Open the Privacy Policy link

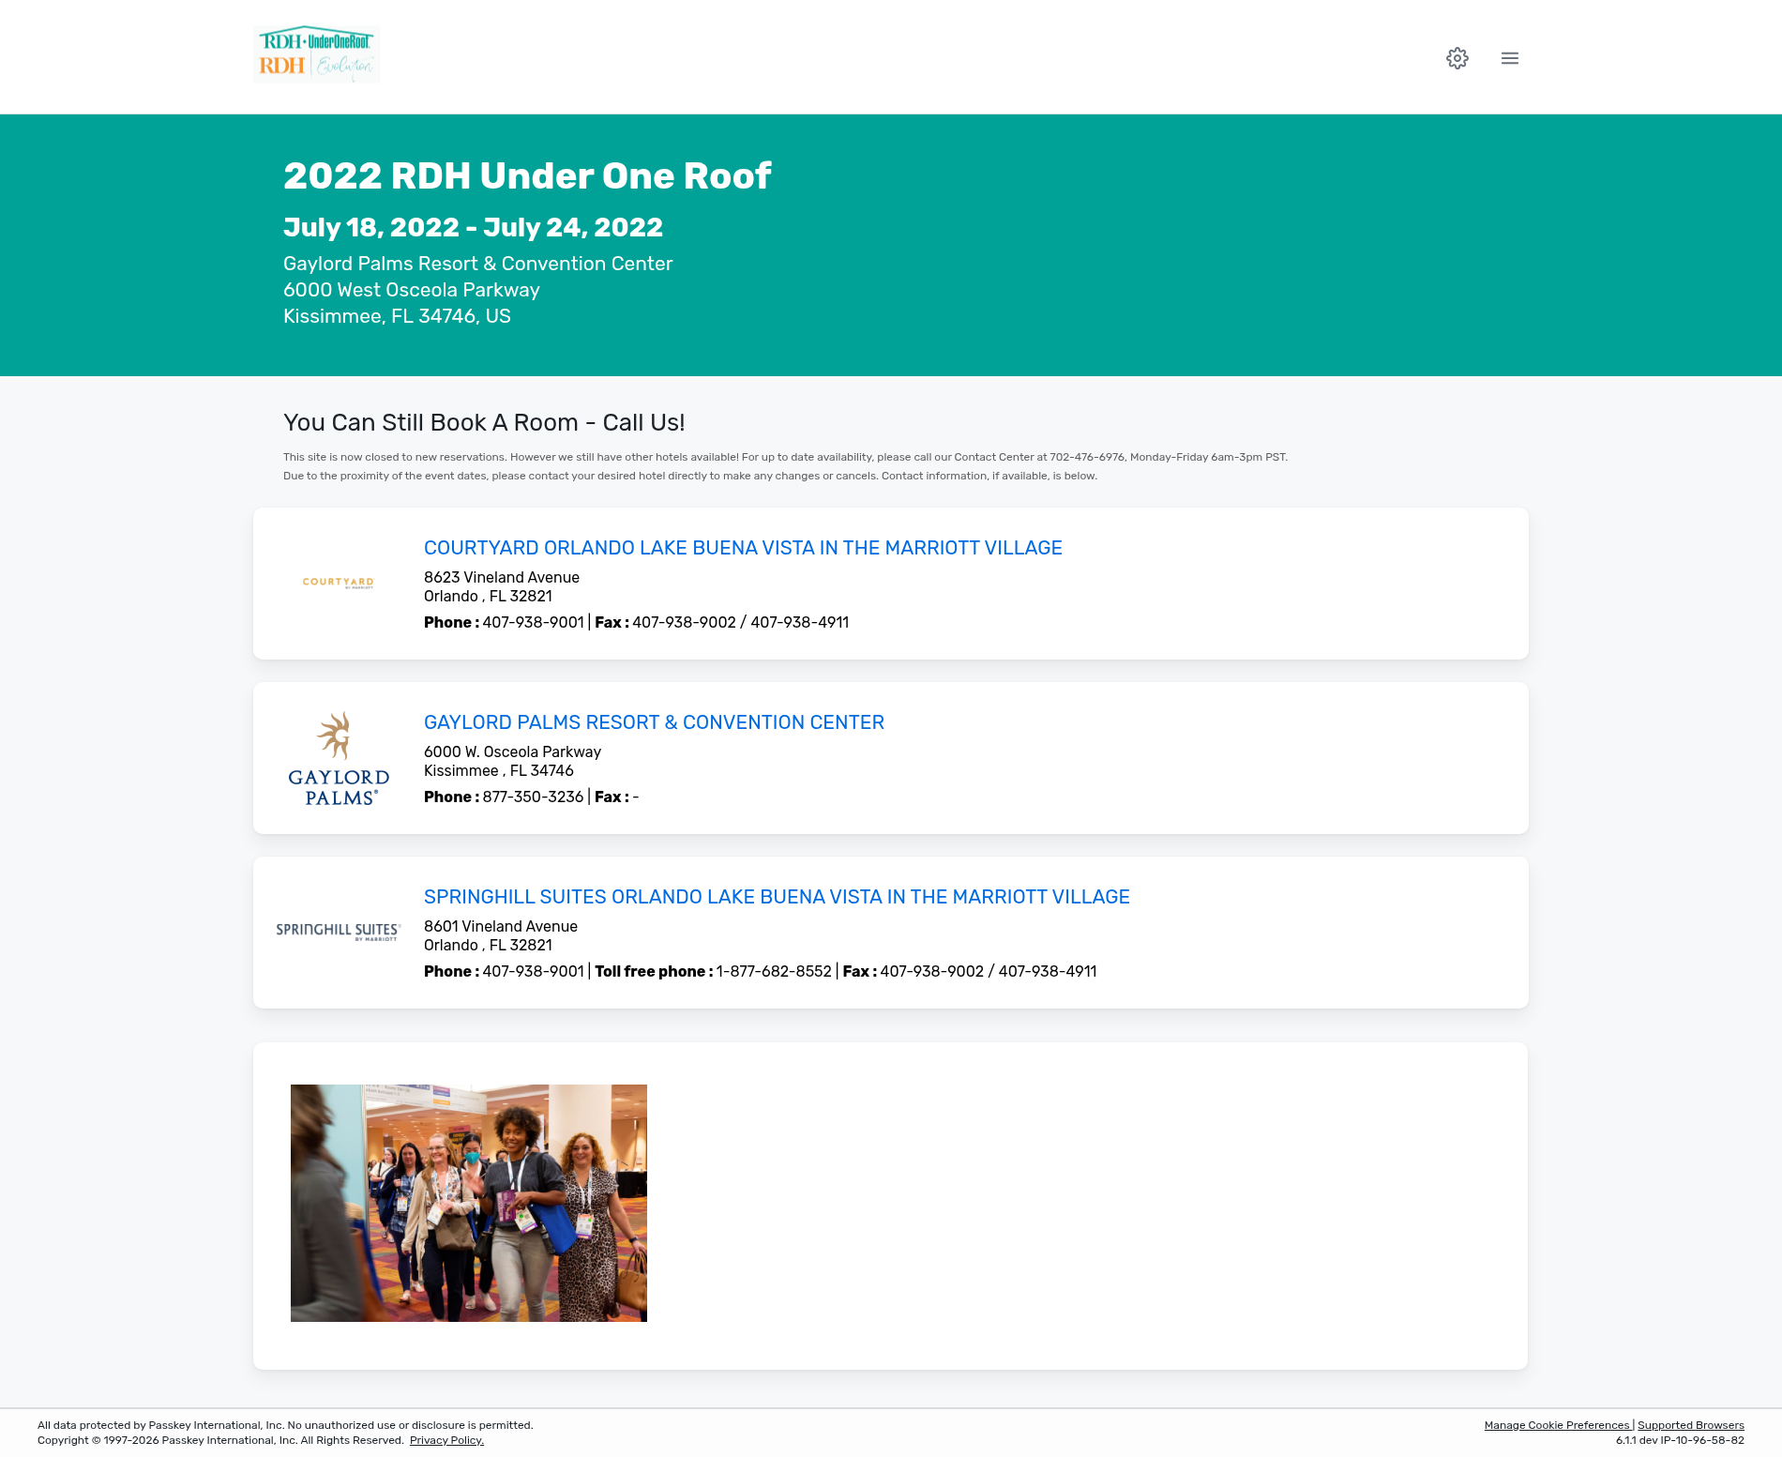(446, 1440)
